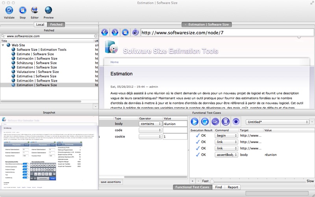Open the Editor tool
Image resolution: width=315 pixels, height=197 pixels.
35,11
